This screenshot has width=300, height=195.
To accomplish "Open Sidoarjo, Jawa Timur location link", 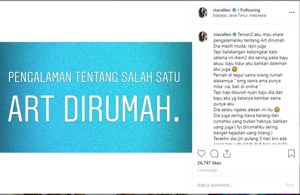I will click(239, 15).
